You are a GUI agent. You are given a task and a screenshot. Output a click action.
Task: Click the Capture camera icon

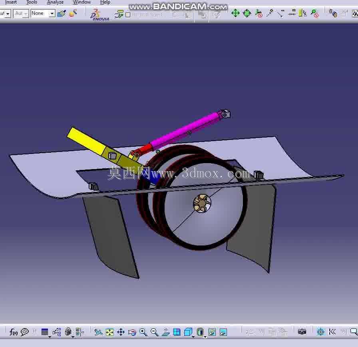pos(302,332)
